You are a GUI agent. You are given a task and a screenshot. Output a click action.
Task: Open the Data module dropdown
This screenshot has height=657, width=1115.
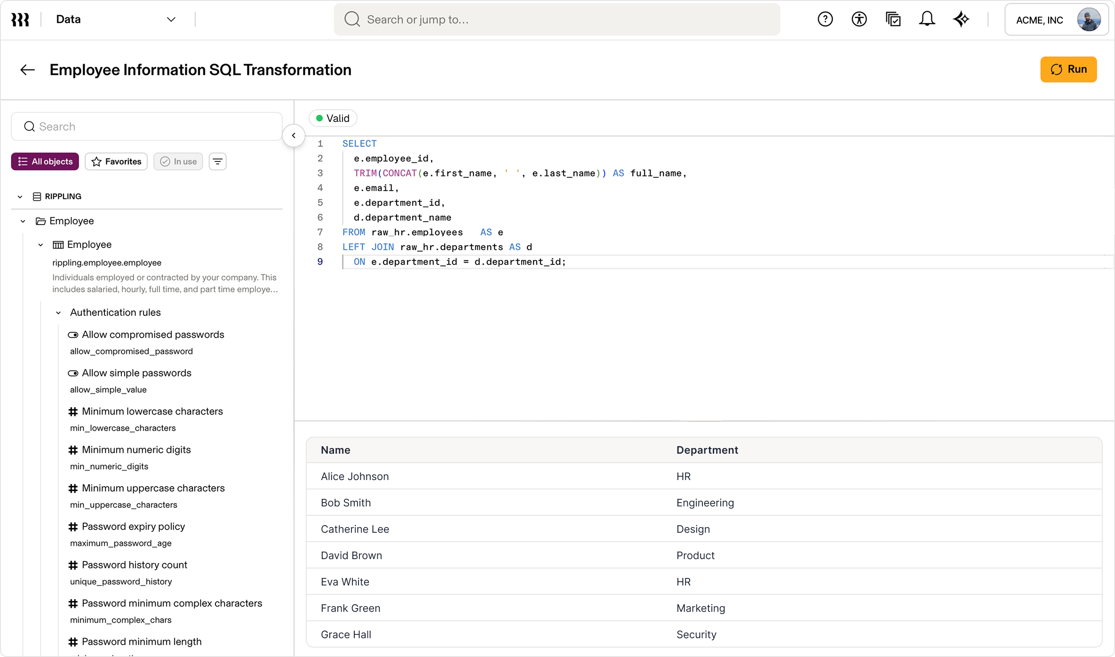(116, 20)
